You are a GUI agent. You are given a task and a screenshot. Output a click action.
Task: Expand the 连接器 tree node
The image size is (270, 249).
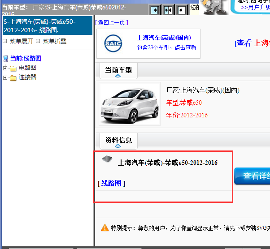[5, 78]
